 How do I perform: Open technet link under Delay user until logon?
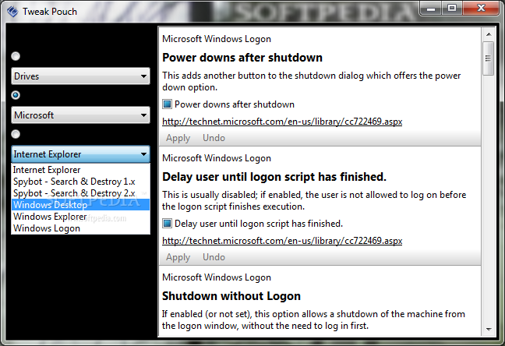coord(282,241)
